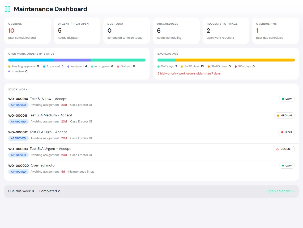Open work order WO-000020
Image resolution: width=303 pixels, height=228 pixels.
click(x=151, y=168)
